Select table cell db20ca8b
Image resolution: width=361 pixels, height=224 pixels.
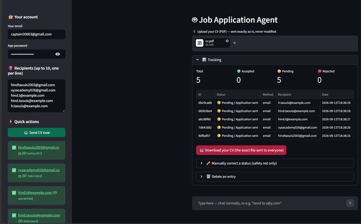[206, 103]
